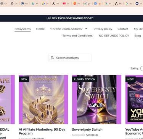Open the Google Ads browser tab
The image size is (143, 139).
click(45, 3)
